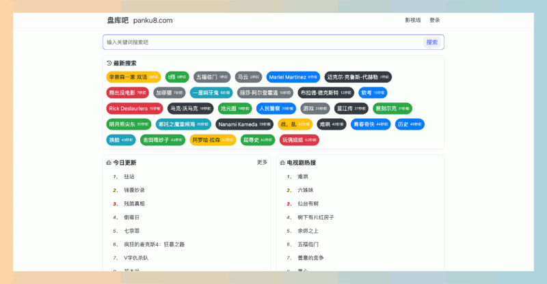
Task: Select the 历史 search tag
Action: [410, 124]
